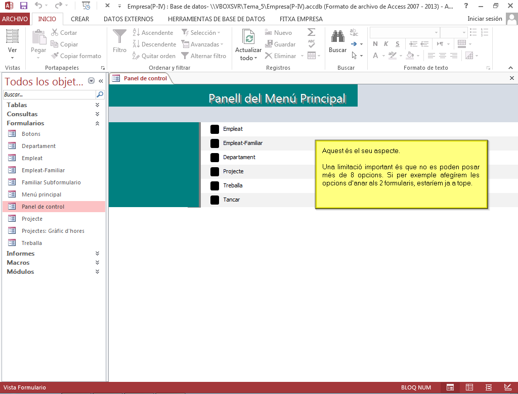Click the Go To arrow icon

point(354,44)
